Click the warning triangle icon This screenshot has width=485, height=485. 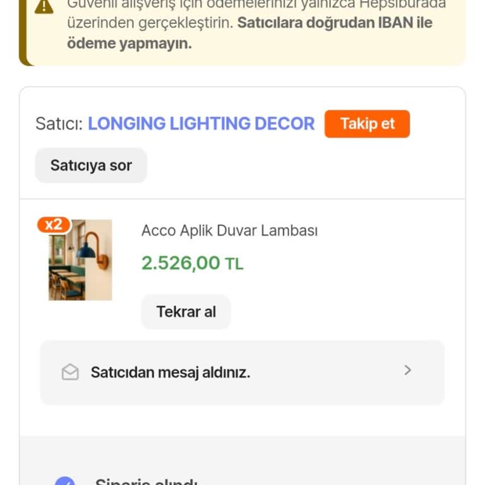[x=44, y=6]
